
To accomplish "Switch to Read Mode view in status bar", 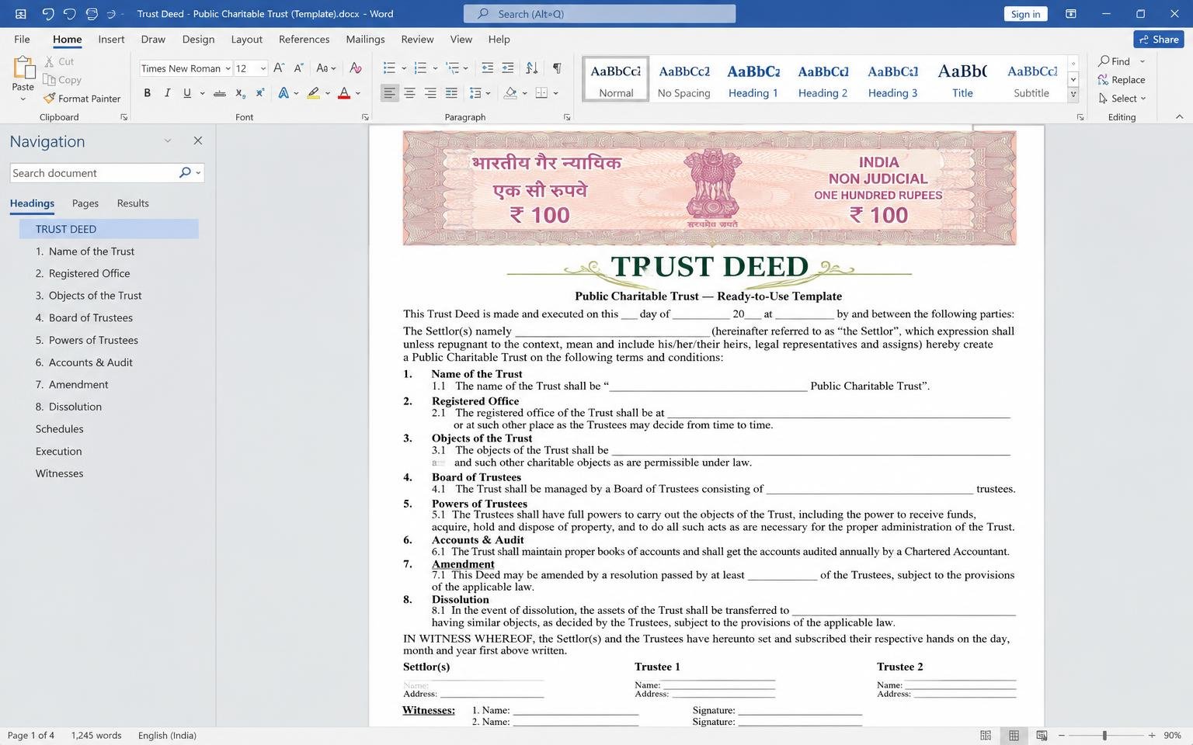I will point(986,735).
